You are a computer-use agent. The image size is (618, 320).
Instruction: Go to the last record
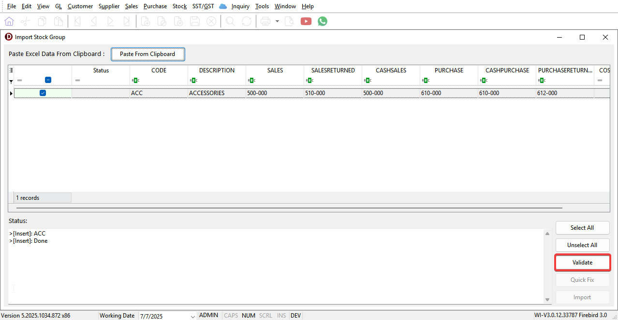pyautogui.click(x=127, y=21)
